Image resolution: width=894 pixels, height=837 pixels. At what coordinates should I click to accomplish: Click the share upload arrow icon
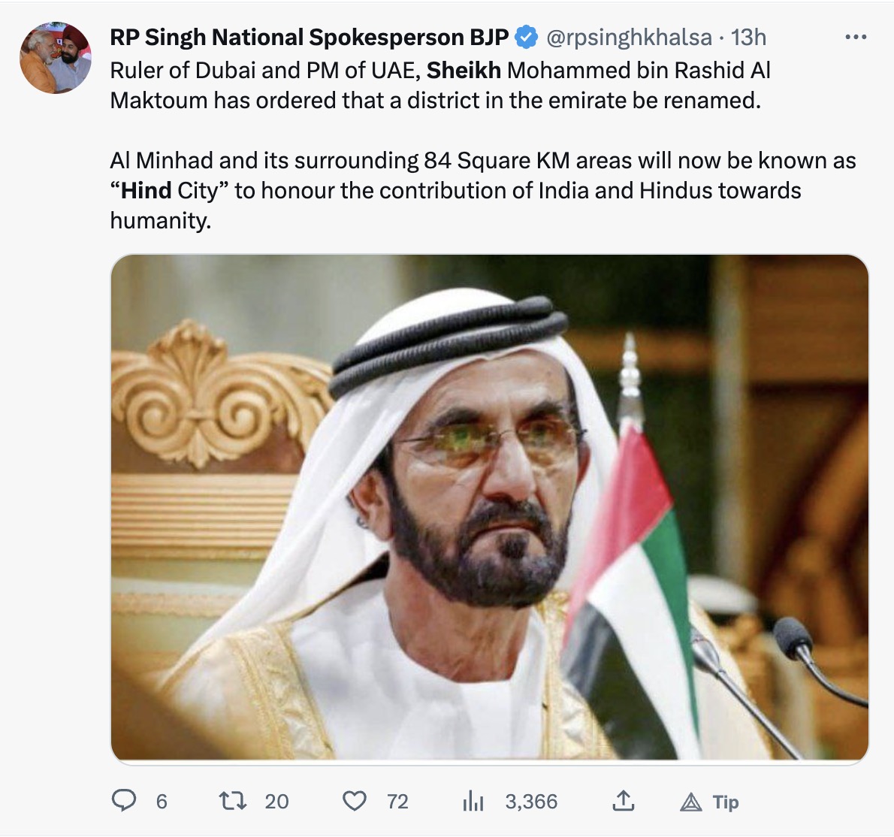622,802
